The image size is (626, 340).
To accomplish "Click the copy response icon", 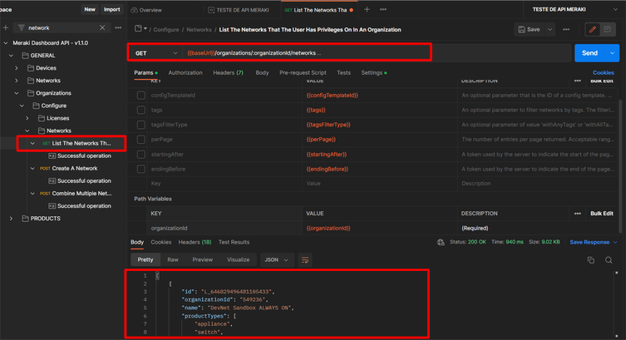I will tap(591, 260).
